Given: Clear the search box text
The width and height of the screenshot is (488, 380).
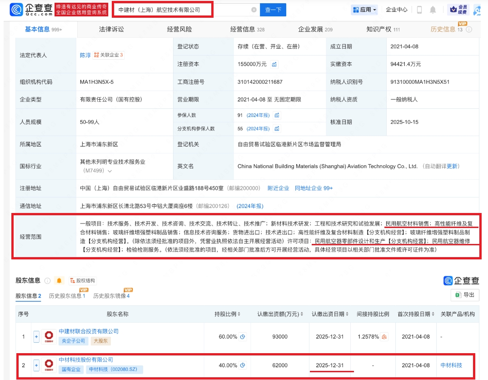Looking at the screenshot, I should 254,10.
